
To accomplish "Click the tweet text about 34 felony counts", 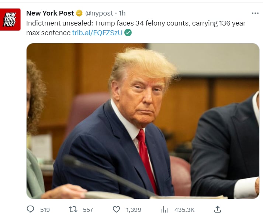I will click(x=136, y=28).
